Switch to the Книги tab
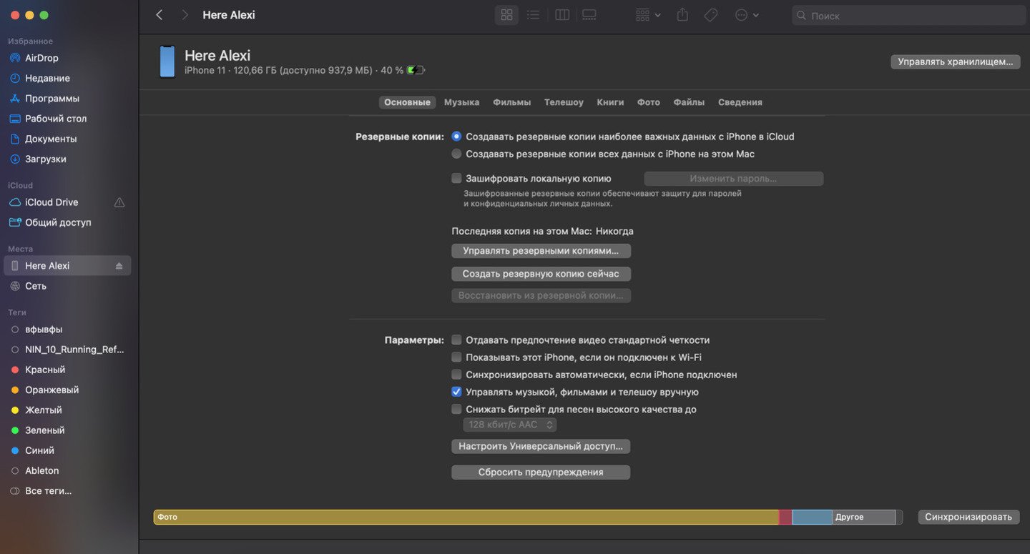 tap(610, 102)
